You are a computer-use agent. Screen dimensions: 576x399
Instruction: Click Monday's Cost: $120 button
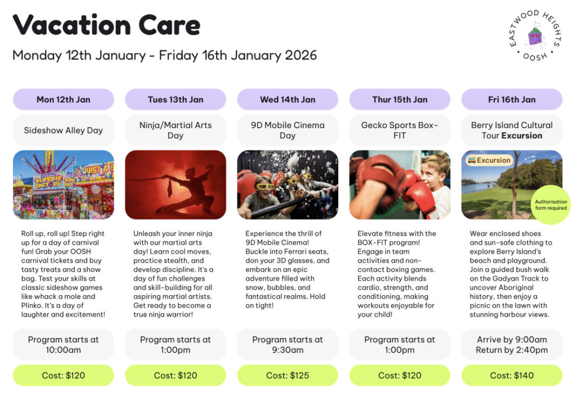[63, 375]
